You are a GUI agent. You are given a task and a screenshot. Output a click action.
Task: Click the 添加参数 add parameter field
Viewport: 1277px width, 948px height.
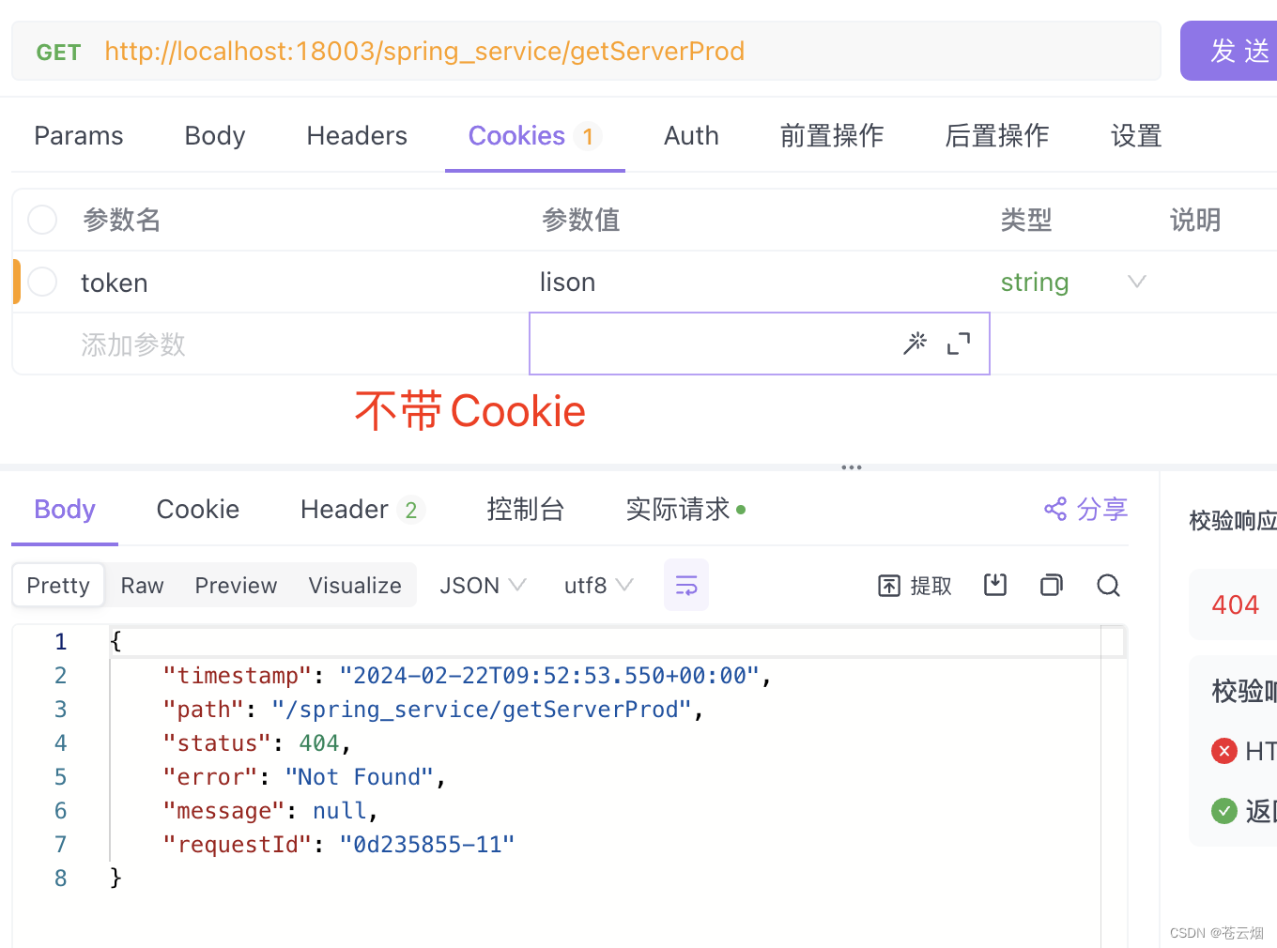pyautogui.click(x=132, y=344)
